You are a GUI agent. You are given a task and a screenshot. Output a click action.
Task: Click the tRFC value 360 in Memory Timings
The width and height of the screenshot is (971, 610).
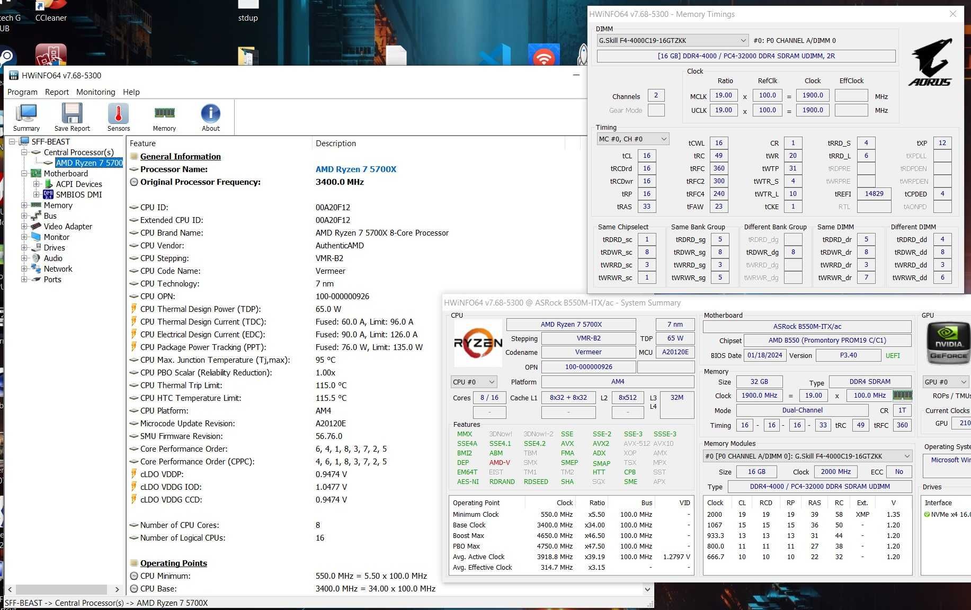click(x=719, y=168)
